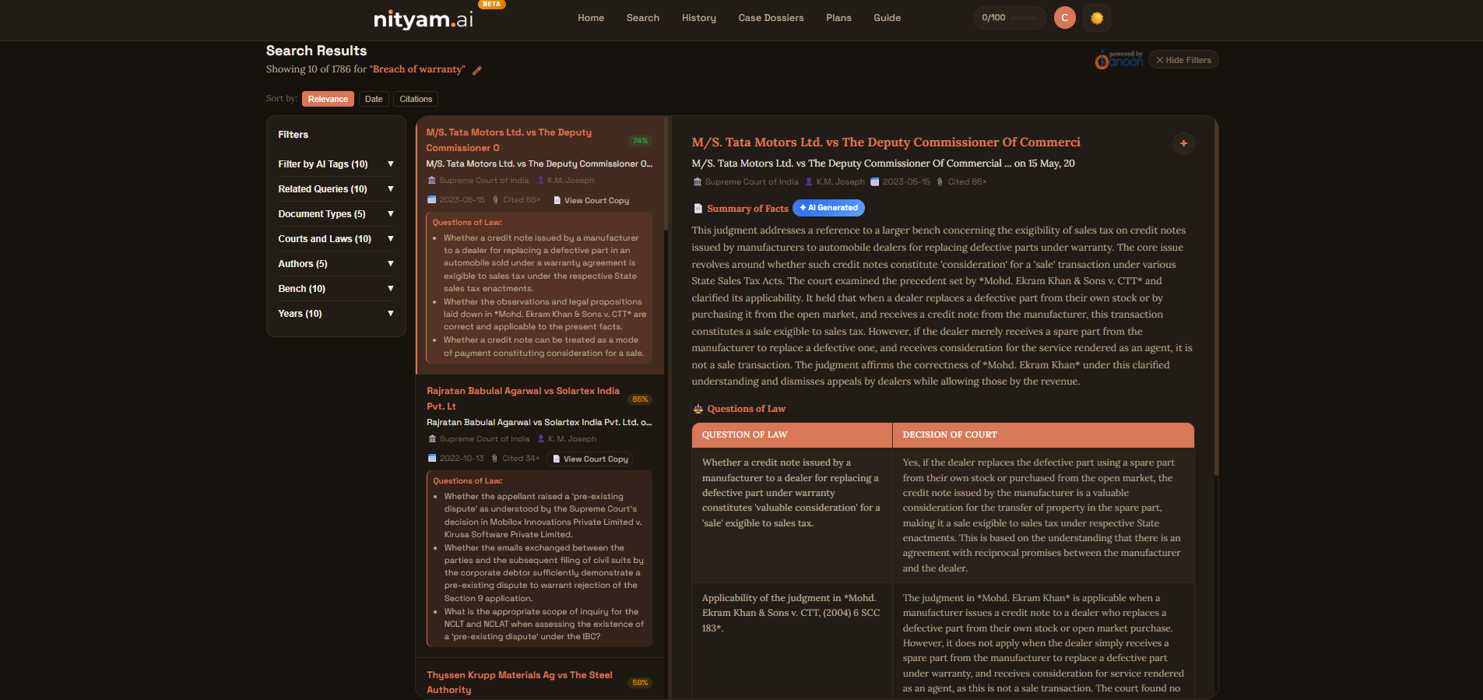Click the 0/100 usage progress indicator
The height and width of the screenshot is (700, 1483).
[1010, 18]
